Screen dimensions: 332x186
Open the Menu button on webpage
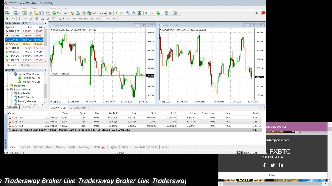273,175
